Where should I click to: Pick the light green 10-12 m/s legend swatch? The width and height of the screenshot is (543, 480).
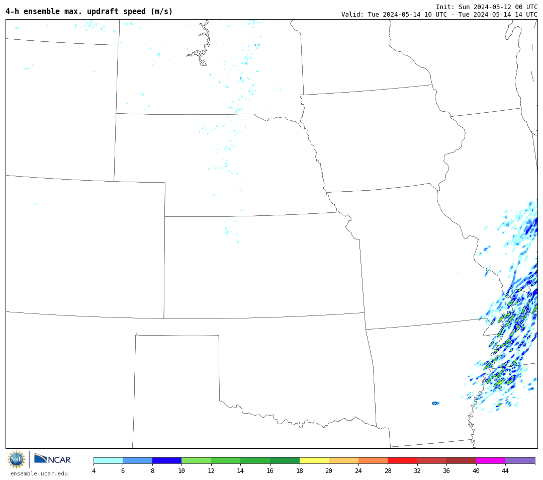197,460
